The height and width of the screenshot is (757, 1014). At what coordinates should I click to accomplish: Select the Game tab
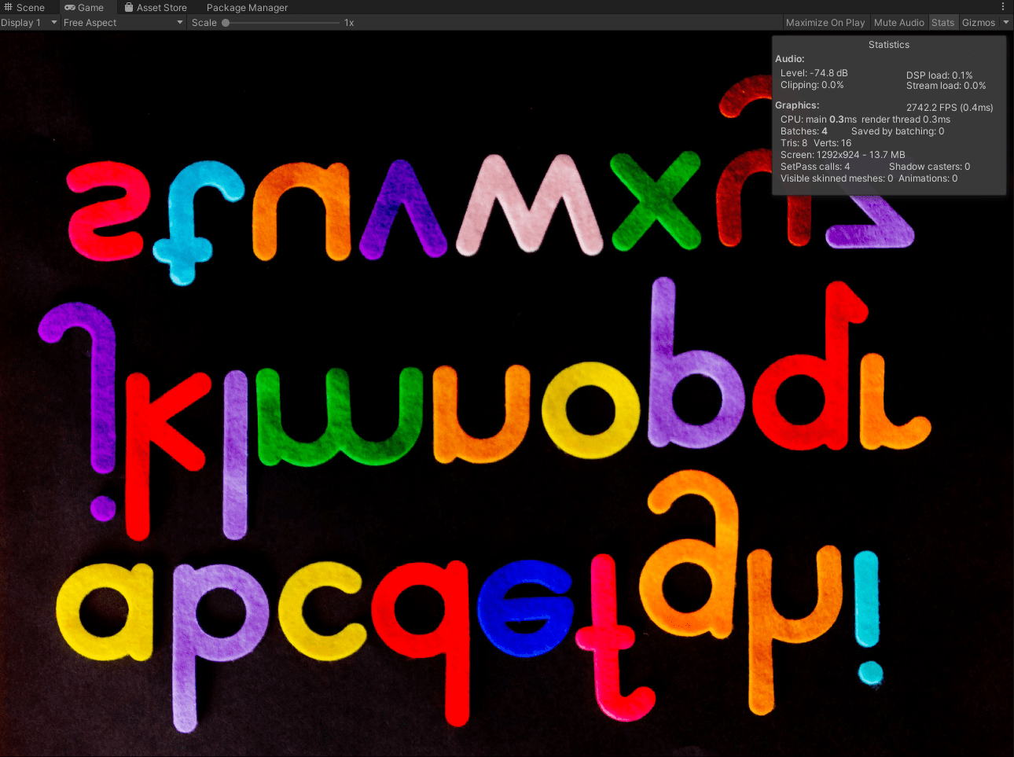pyautogui.click(x=86, y=7)
